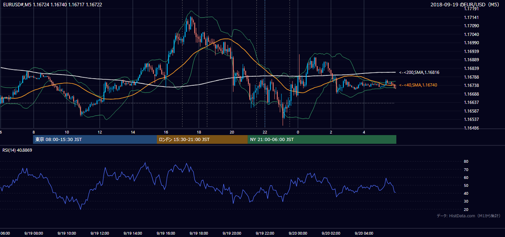Click the 9/19 12:00 time label
The image size is (505, 237).
click(x=100, y=233)
